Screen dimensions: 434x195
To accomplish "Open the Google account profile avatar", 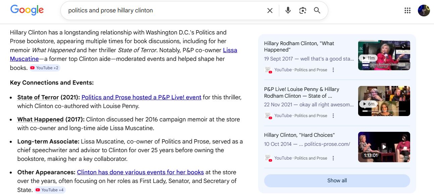I will (x=424, y=10).
